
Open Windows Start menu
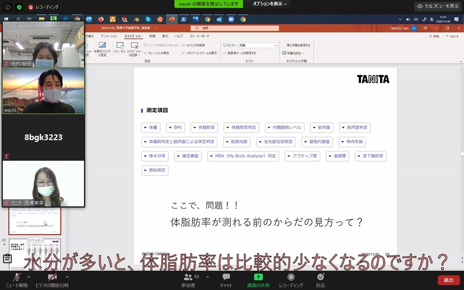6,19
